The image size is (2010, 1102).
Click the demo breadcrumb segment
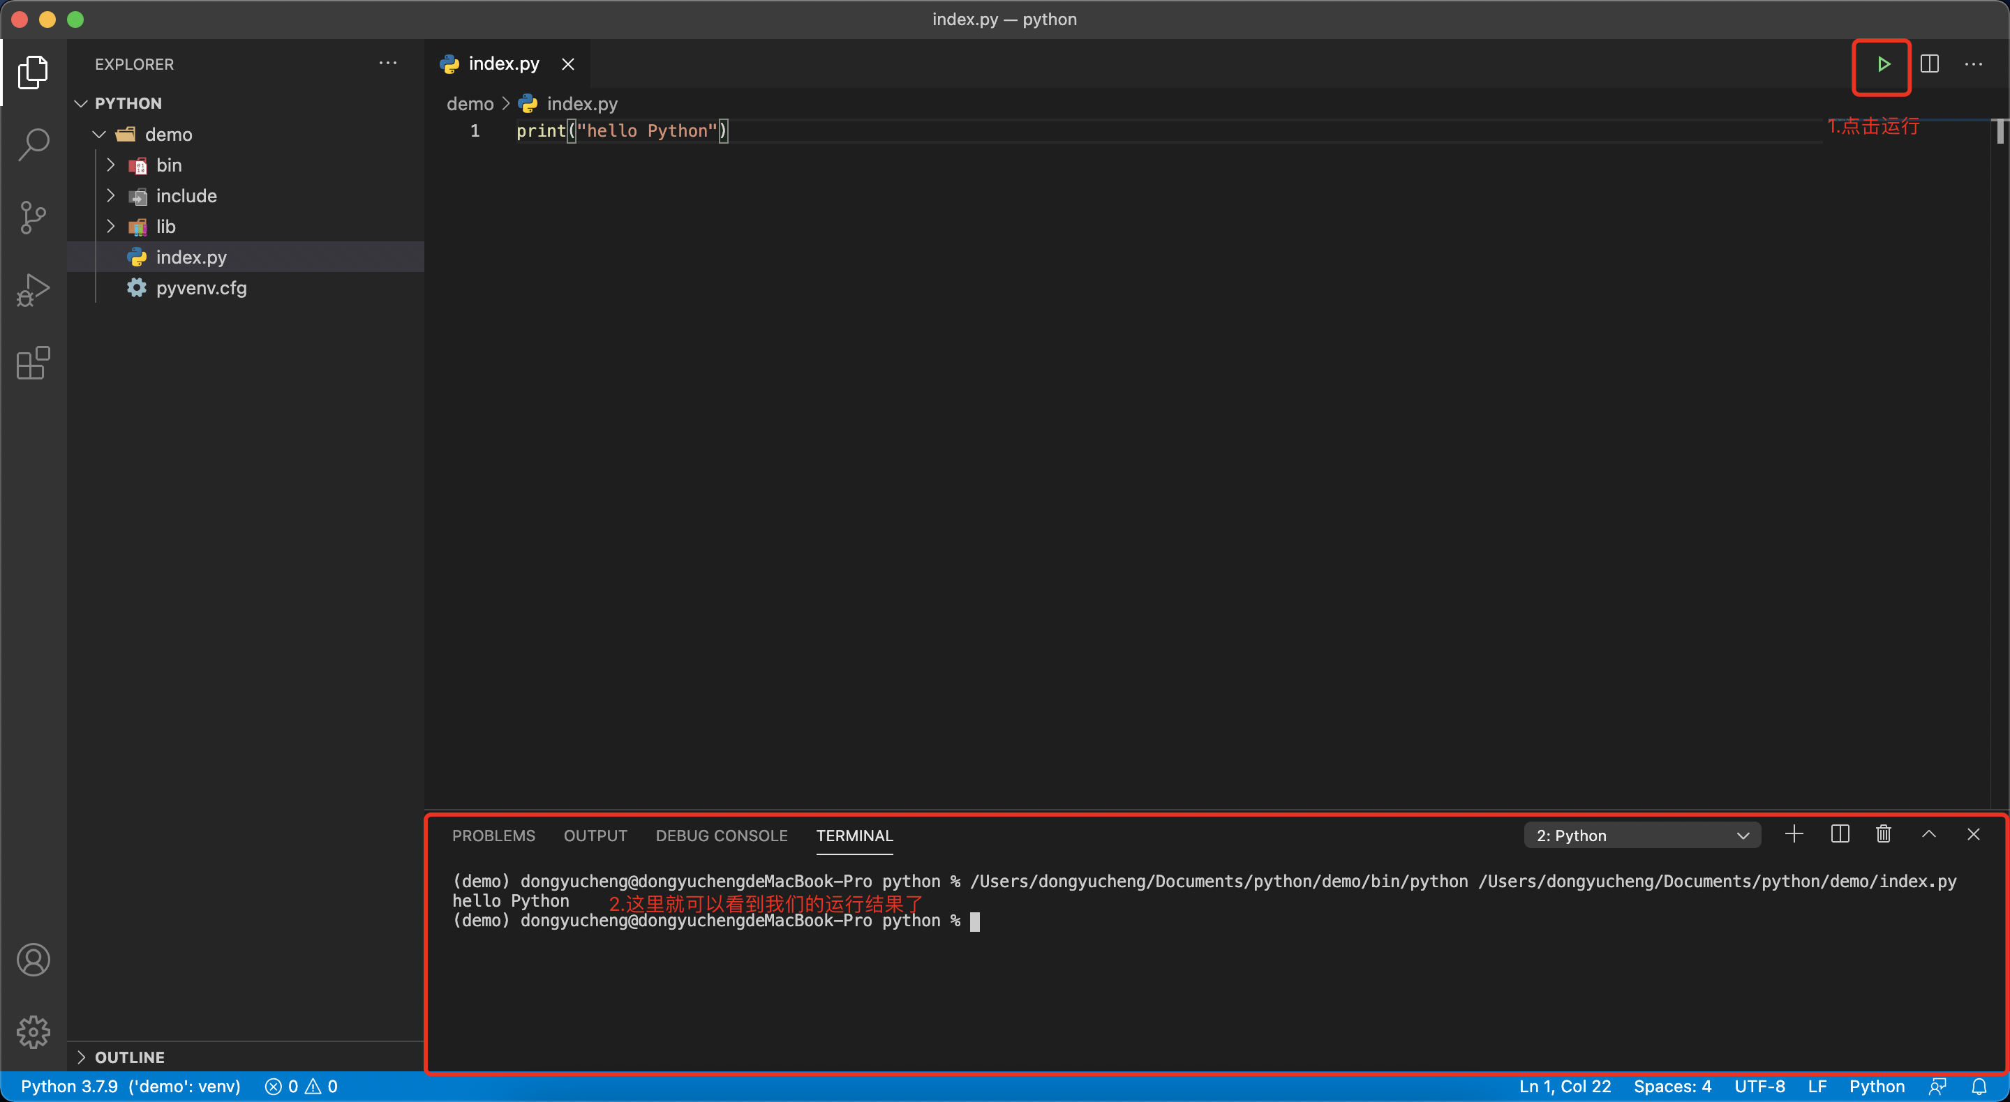click(x=470, y=104)
